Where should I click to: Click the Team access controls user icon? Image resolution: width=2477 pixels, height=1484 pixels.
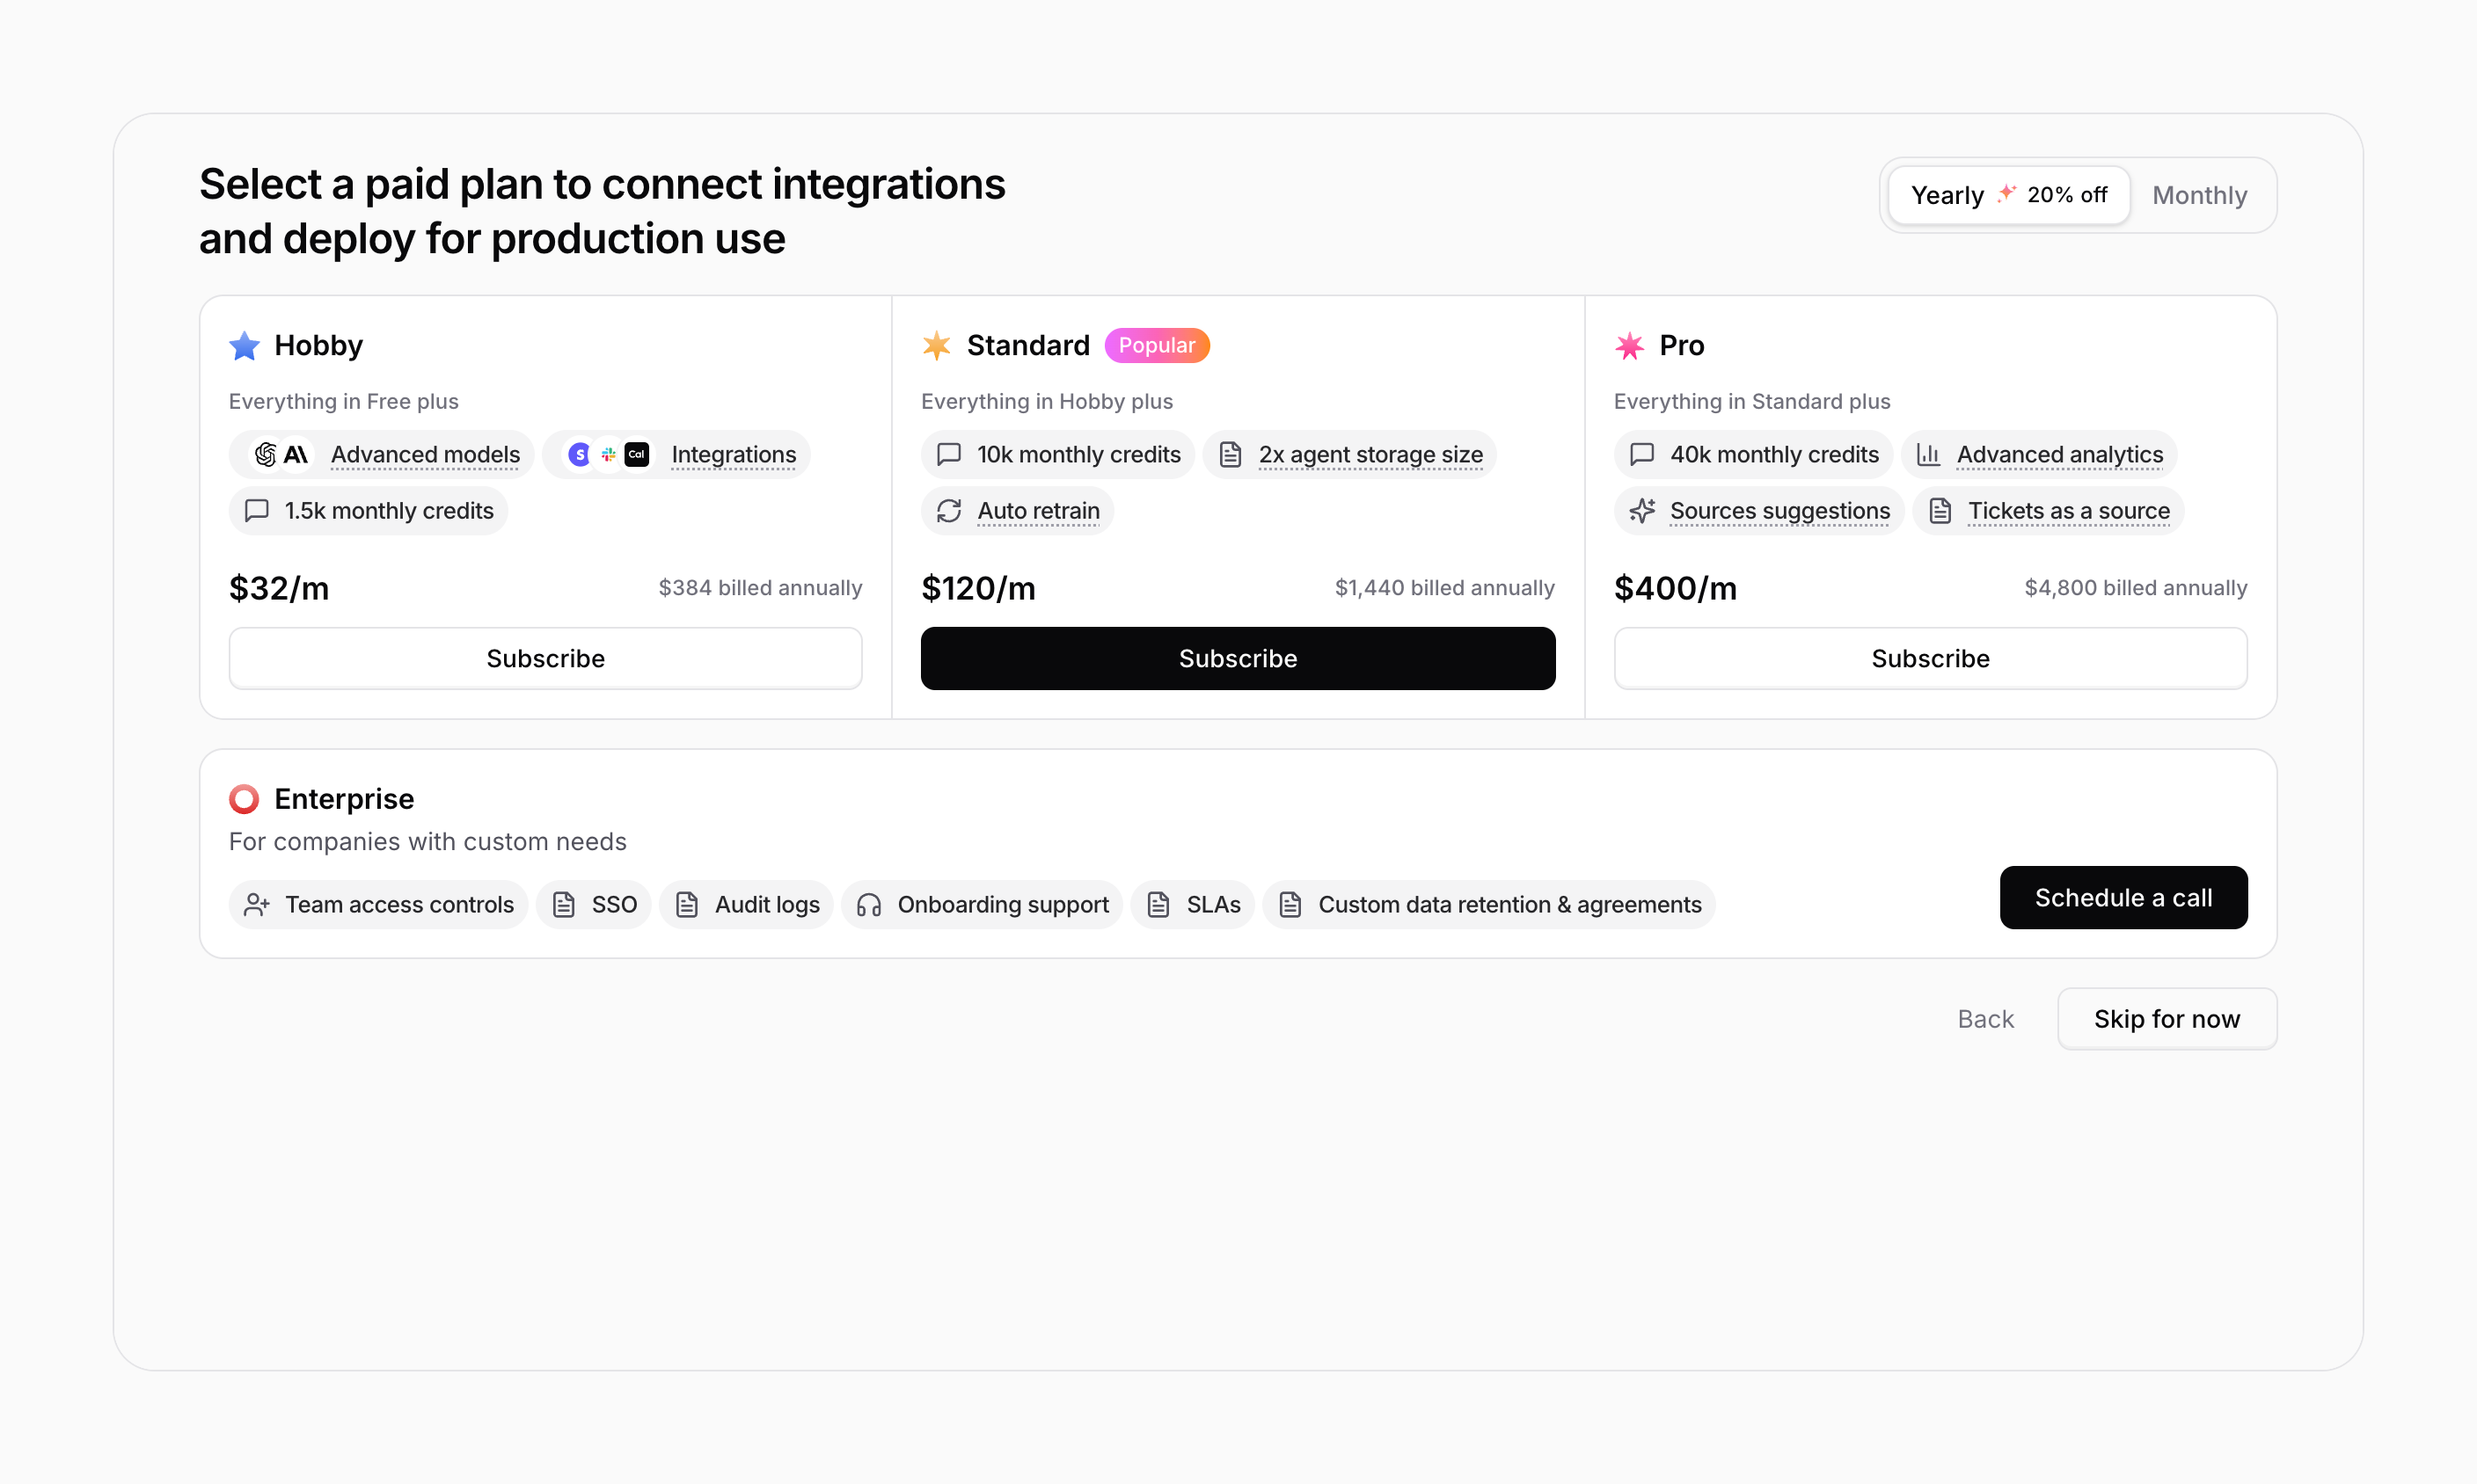(257, 905)
